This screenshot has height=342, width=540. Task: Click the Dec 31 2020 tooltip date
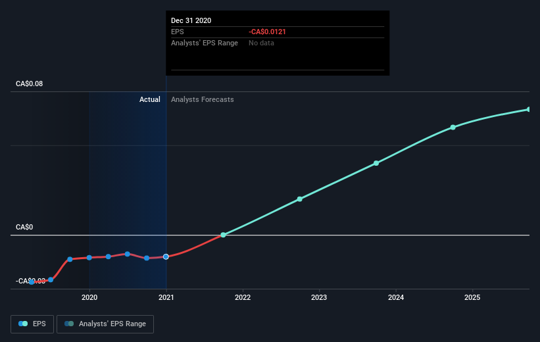(191, 20)
